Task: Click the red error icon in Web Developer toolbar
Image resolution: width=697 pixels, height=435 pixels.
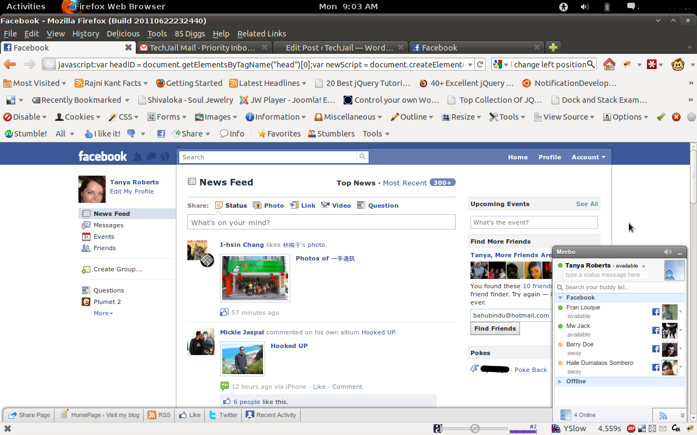Action: (x=676, y=117)
